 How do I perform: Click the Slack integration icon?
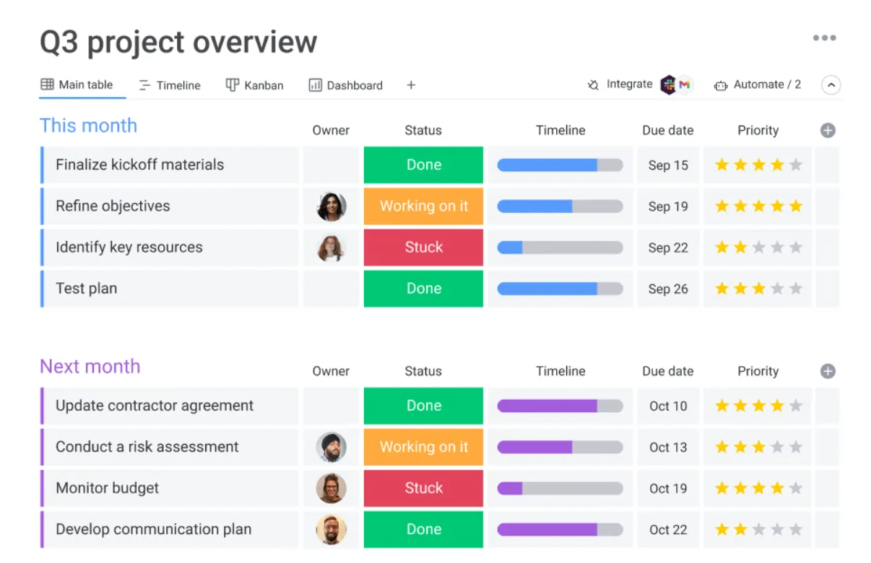click(669, 84)
